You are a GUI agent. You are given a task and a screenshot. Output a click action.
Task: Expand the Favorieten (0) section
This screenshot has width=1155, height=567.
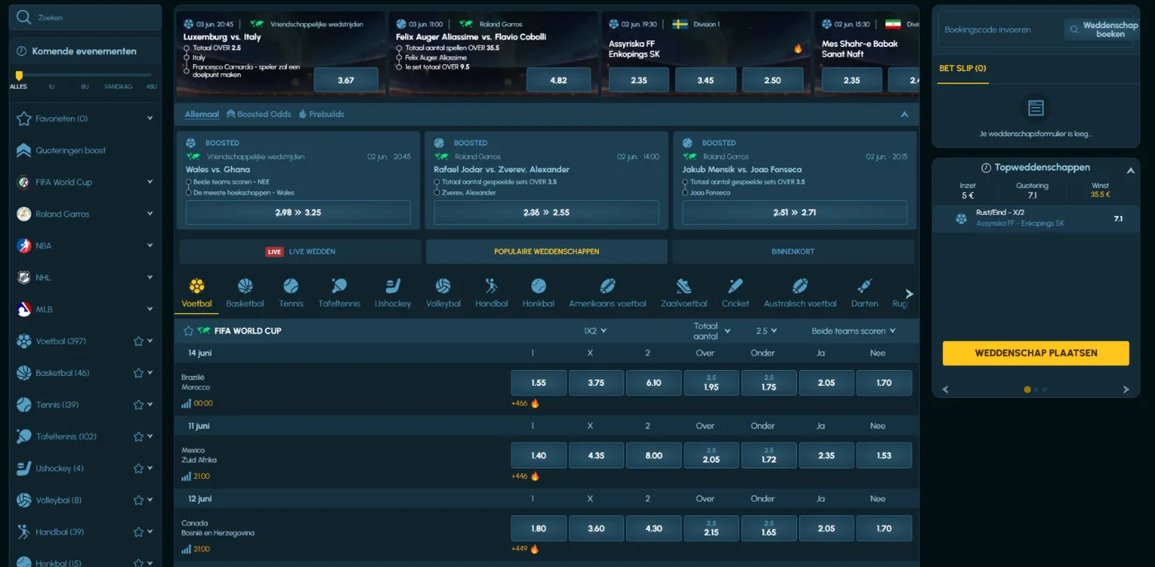150,119
